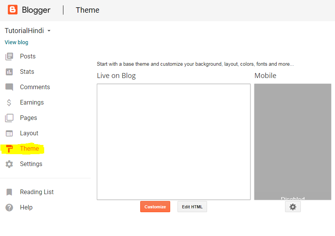Switch to the Layout section
This screenshot has height=236, width=335.
(29, 133)
